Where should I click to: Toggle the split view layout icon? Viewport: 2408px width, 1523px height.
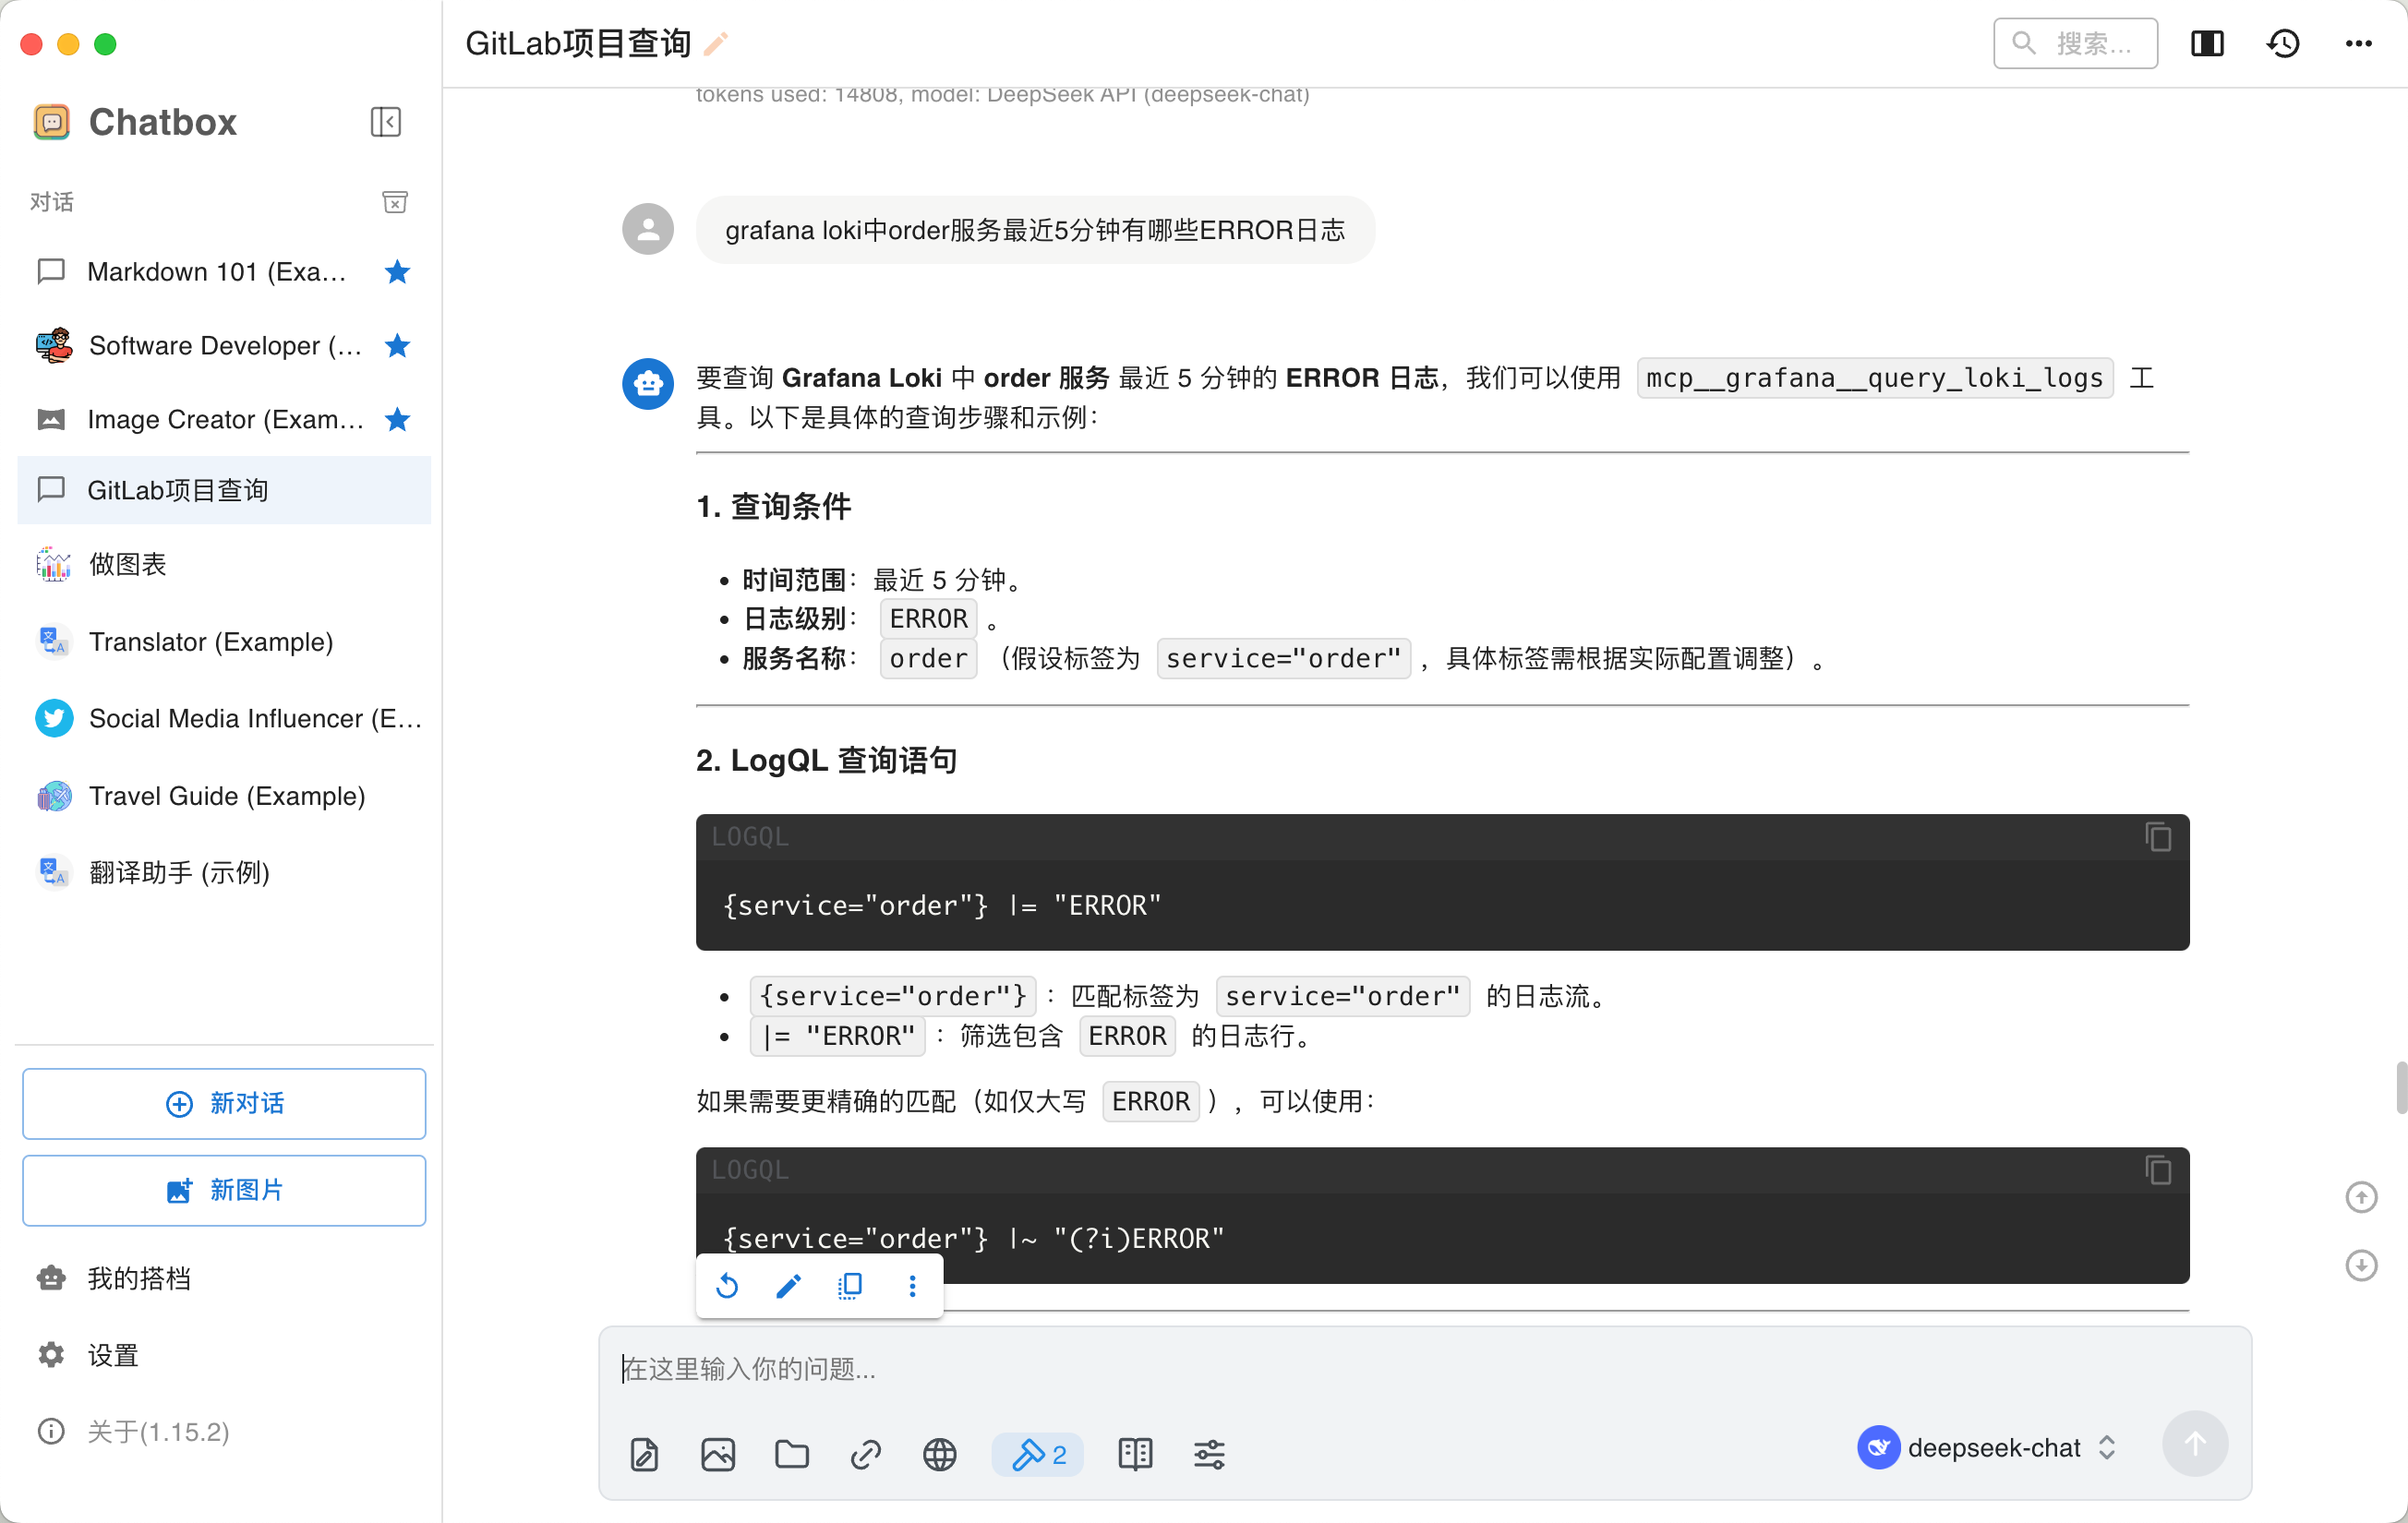(x=2206, y=43)
